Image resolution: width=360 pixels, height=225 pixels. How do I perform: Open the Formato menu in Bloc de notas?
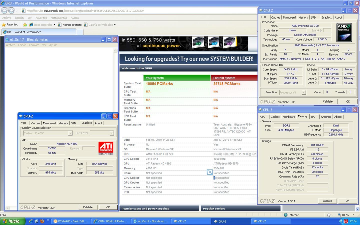[34, 45]
